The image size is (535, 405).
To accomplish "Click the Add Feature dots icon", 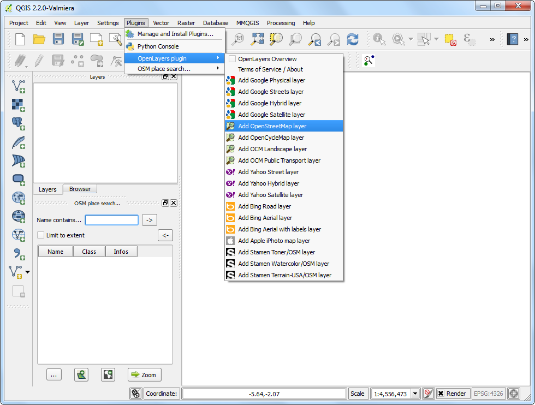I will click(78, 61).
